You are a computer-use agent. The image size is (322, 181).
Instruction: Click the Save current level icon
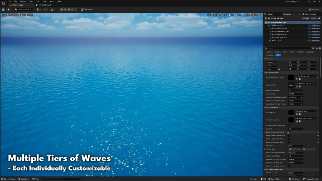coord(4,9)
